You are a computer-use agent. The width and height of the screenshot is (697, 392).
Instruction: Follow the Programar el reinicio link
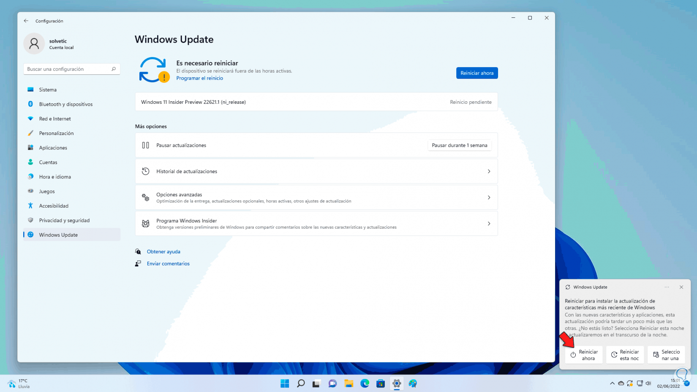pos(199,78)
